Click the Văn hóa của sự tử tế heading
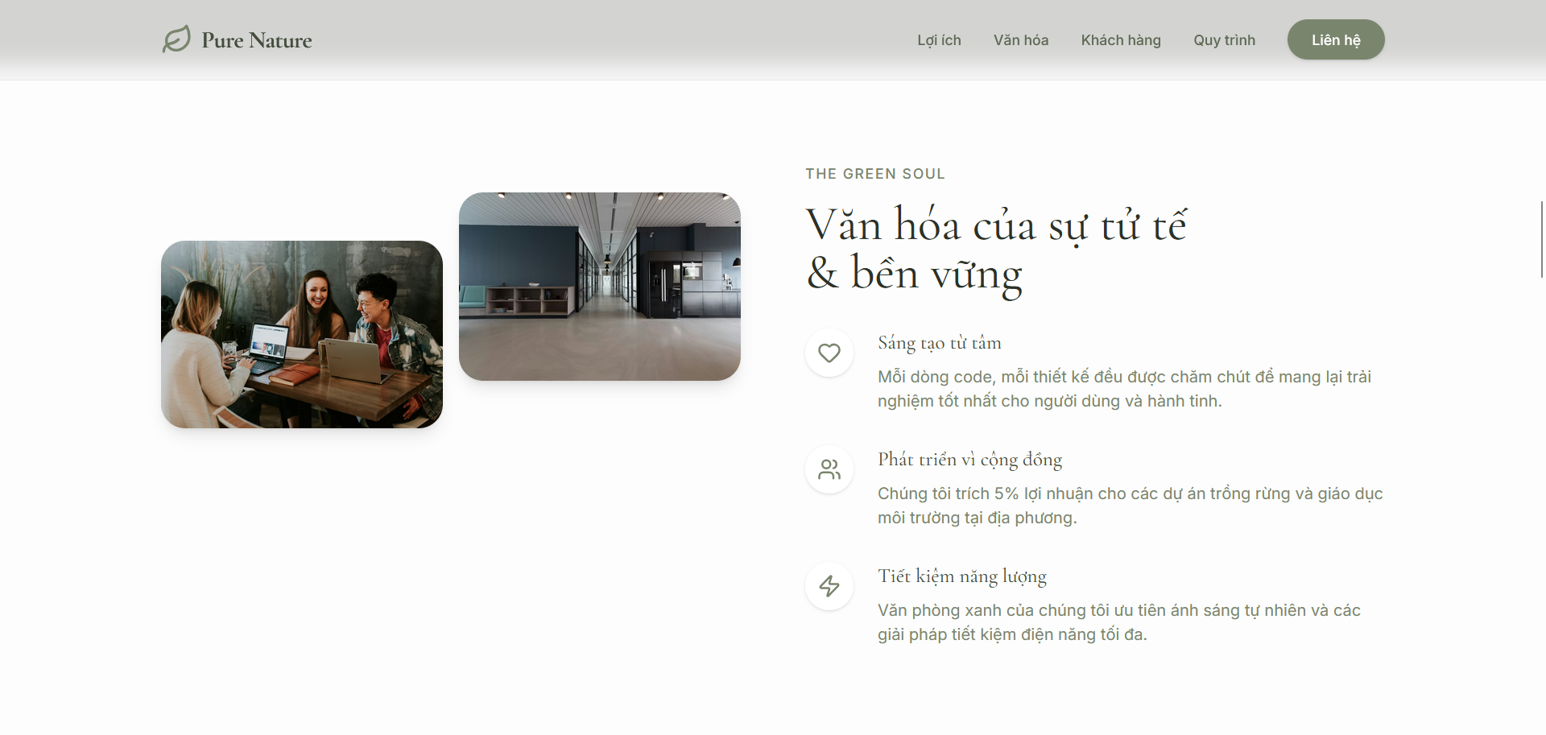Image resolution: width=1546 pixels, height=735 pixels. [x=995, y=248]
